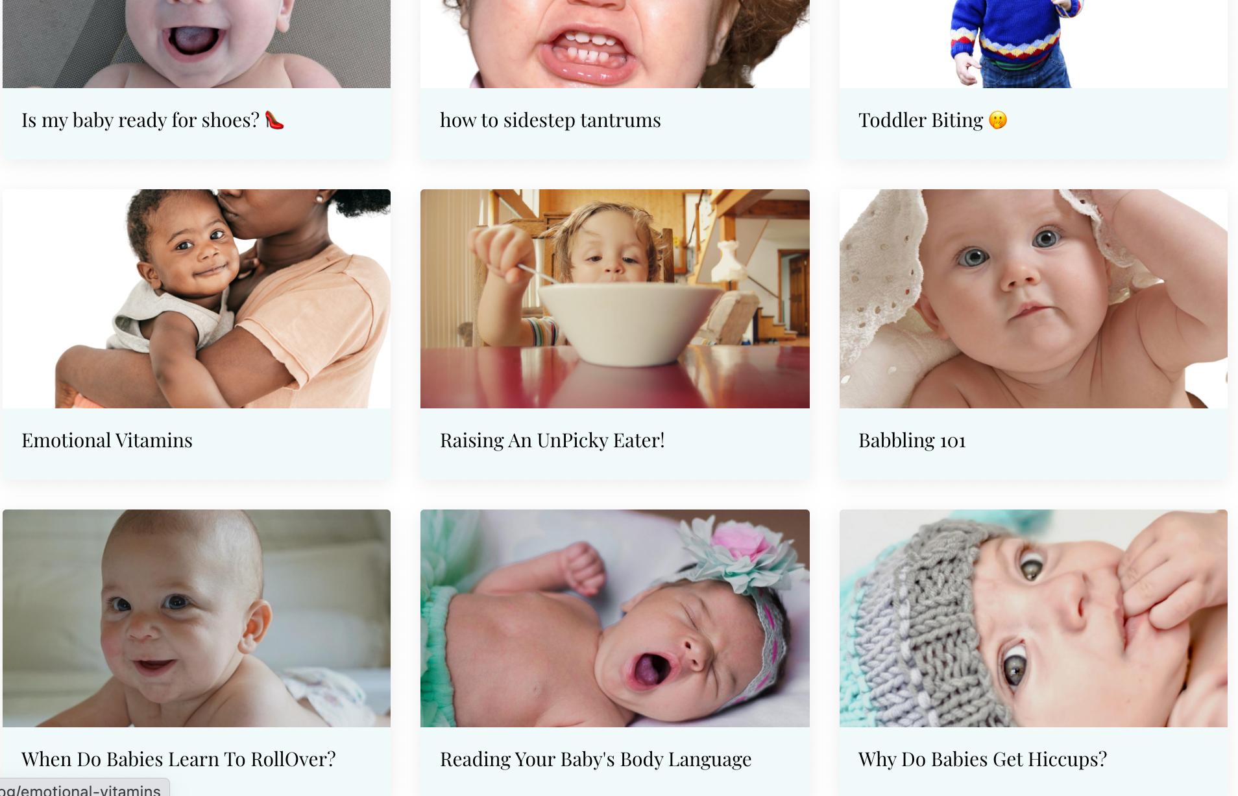
Task: Open the 'Is my baby ready for shoes?' article
Action: pyautogui.click(x=141, y=121)
